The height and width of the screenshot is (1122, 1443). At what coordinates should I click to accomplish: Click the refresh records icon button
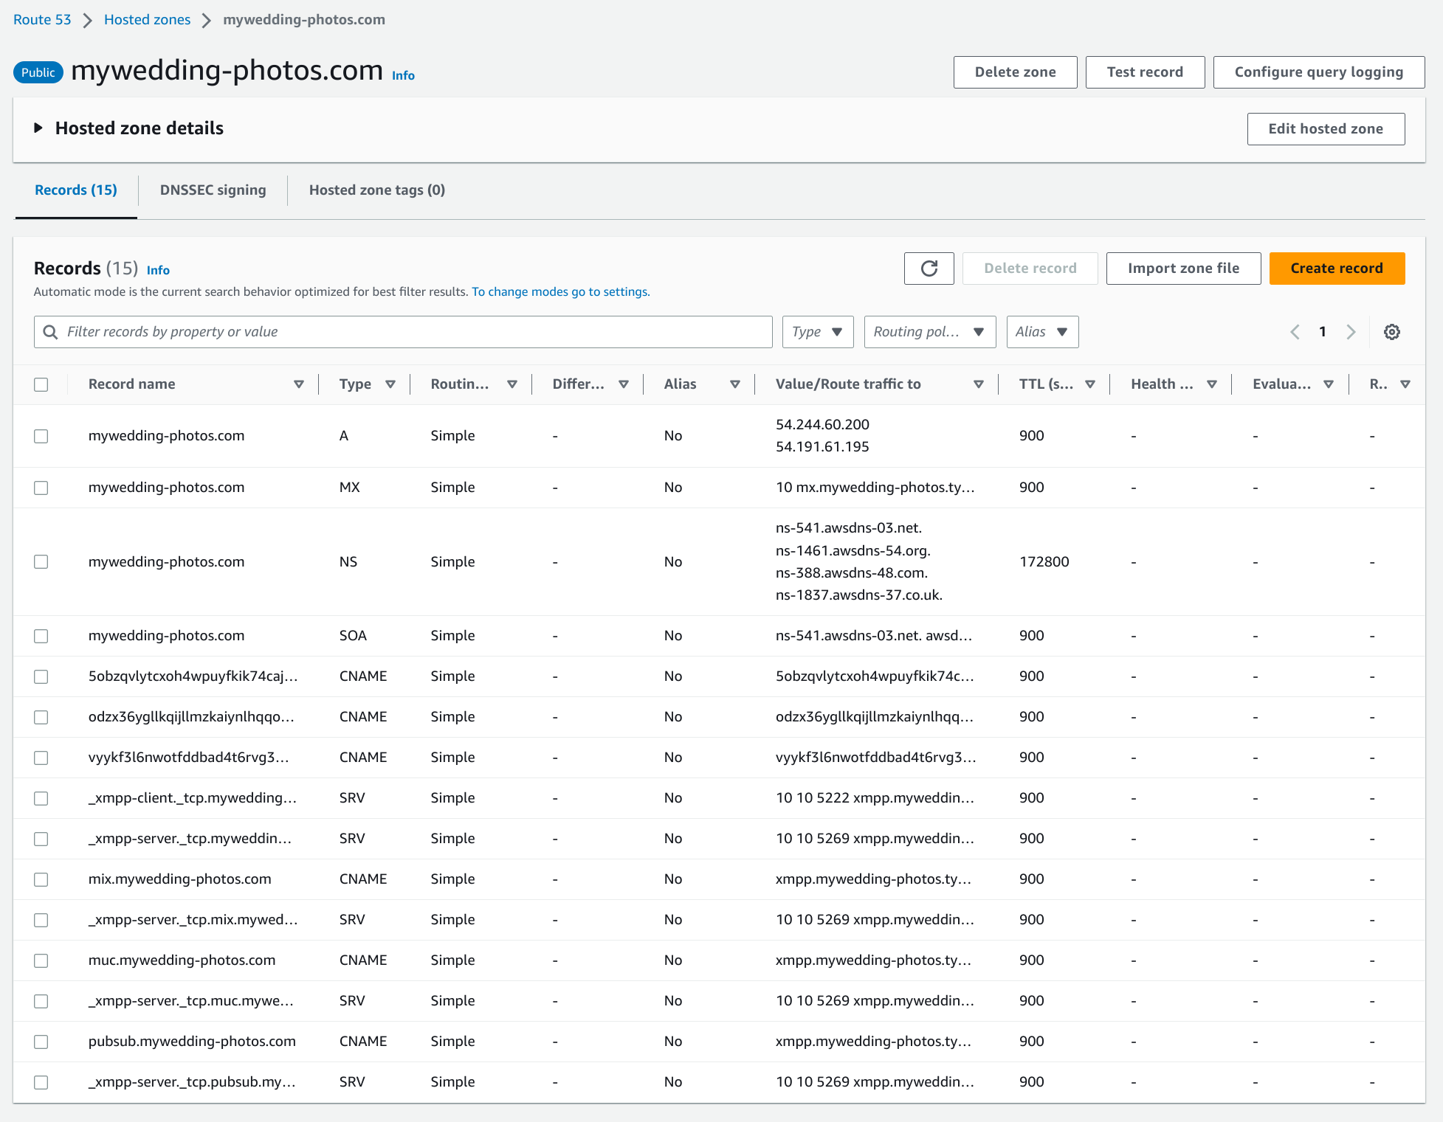(x=929, y=269)
